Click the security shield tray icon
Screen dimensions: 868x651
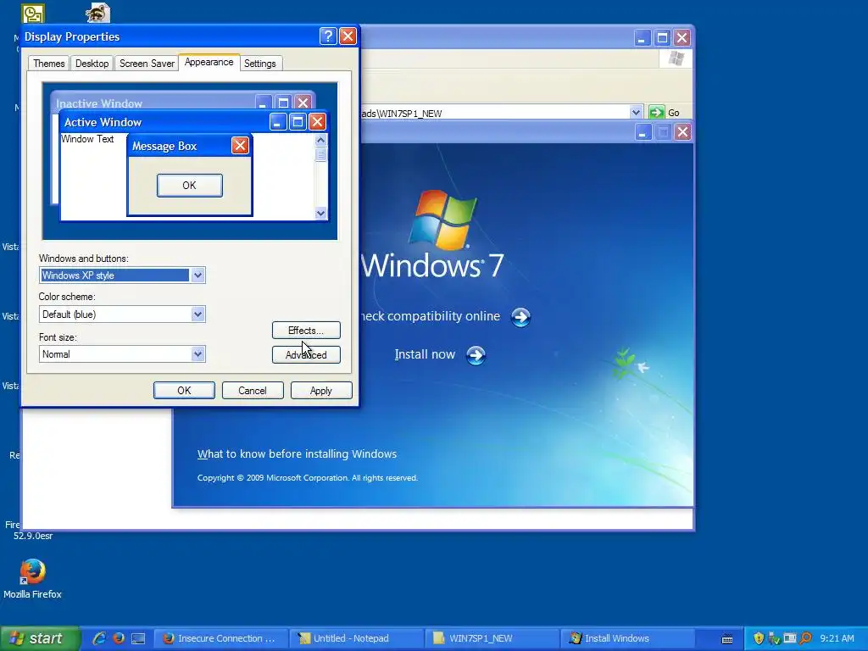pyautogui.click(x=759, y=638)
